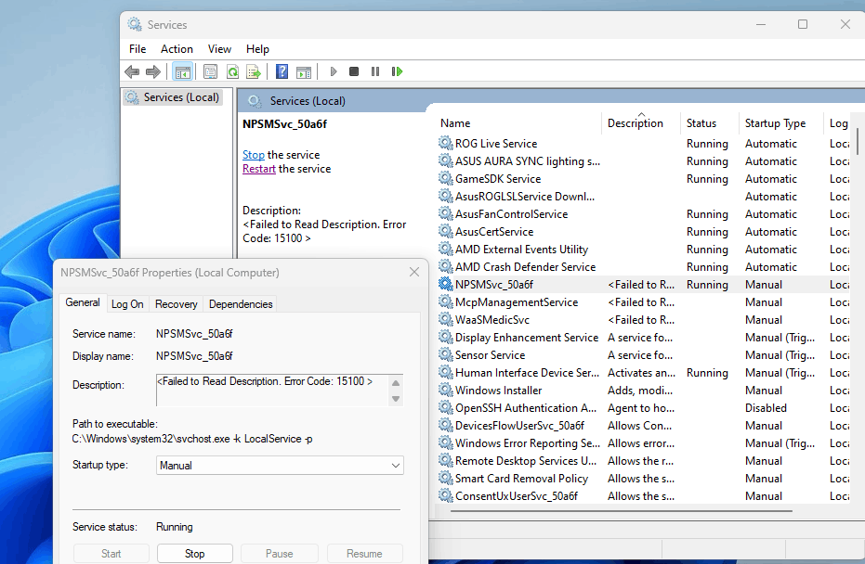
Task: Switch to the Log On tab
Action: coord(127,304)
